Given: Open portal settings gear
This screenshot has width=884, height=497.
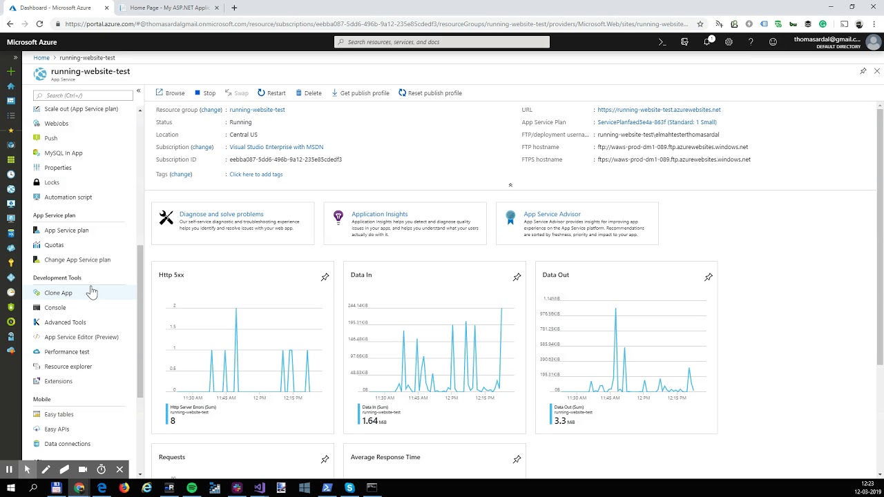Looking at the screenshot, I should [x=729, y=42].
